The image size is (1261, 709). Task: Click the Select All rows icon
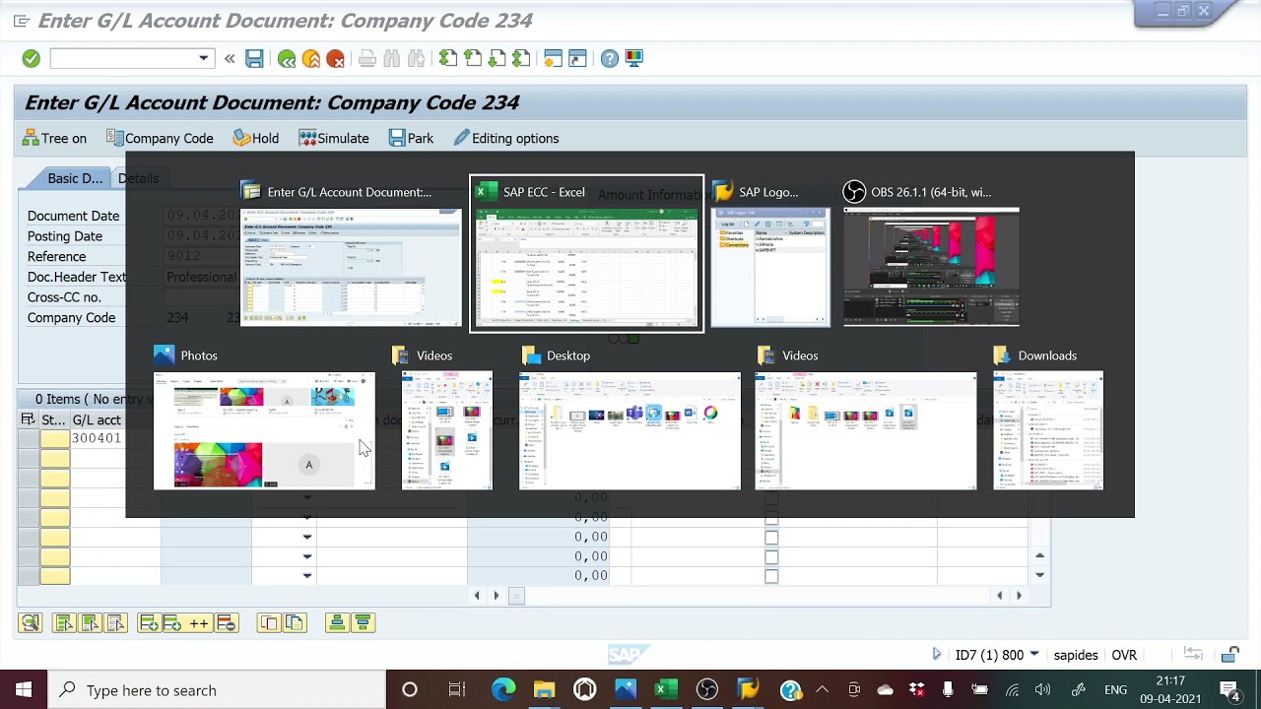click(64, 623)
